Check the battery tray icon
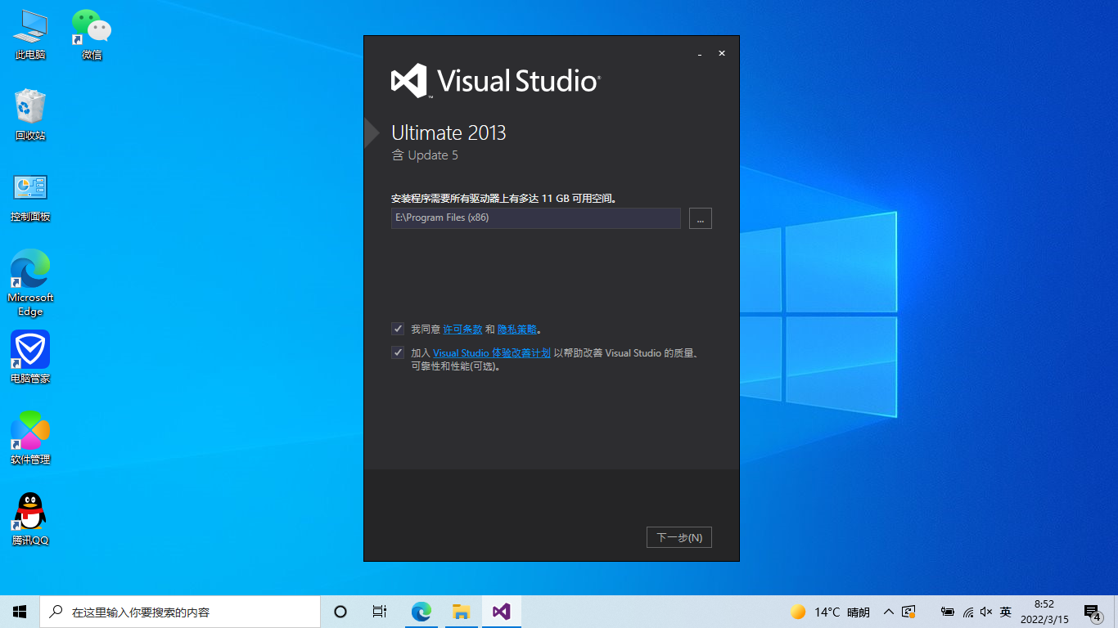The height and width of the screenshot is (628, 1118). pos(948,612)
